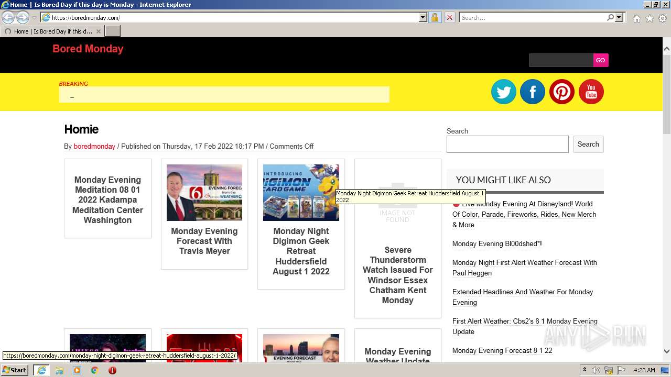Open Monday Evening Forecast With Travis Meyer
Screen dimensions: 671x377
pyautogui.click(x=204, y=241)
